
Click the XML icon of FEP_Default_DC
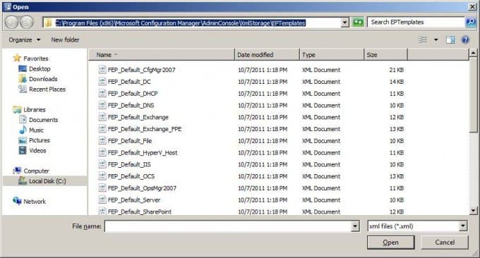[102, 82]
